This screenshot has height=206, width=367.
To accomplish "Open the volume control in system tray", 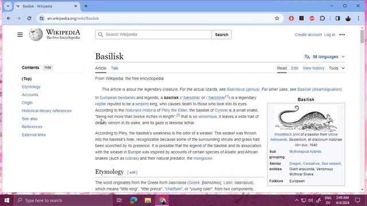I will (x=311, y=200).
